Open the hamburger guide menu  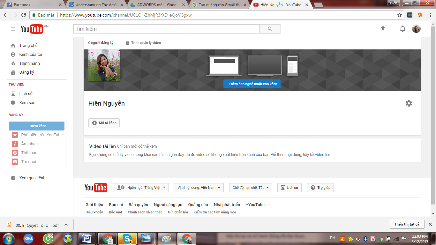pyautogui.click(x=13, y=29)
